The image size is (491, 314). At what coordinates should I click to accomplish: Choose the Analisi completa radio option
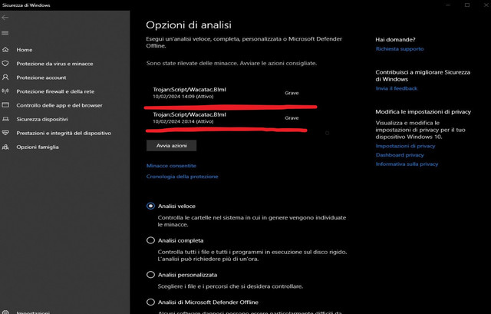coord(150,240)
